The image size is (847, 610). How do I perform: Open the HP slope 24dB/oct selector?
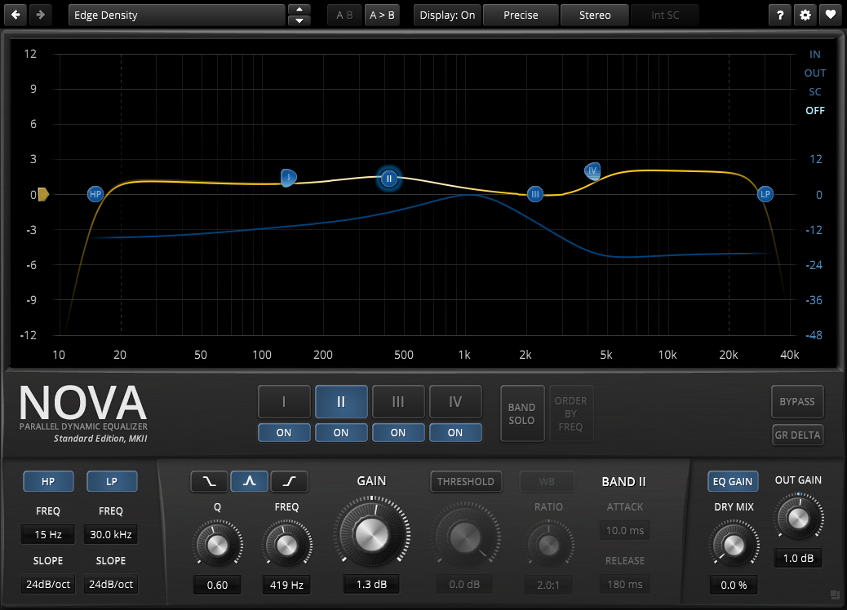coord(48,584)
